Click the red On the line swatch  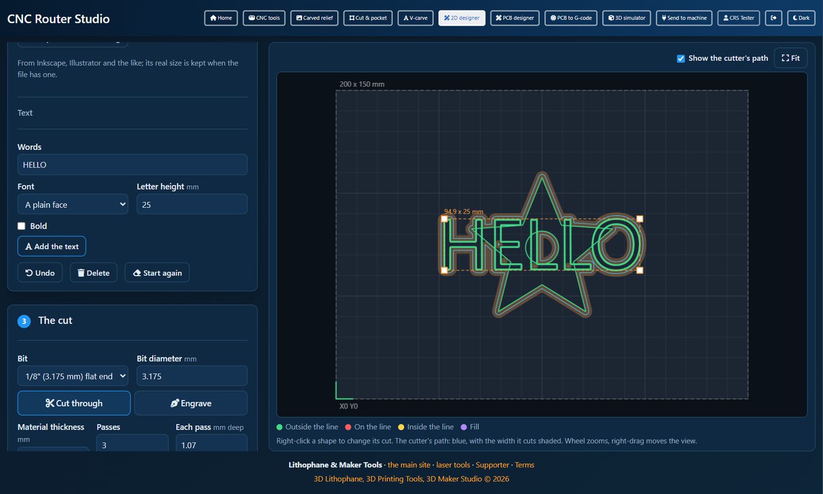(348, 427)
